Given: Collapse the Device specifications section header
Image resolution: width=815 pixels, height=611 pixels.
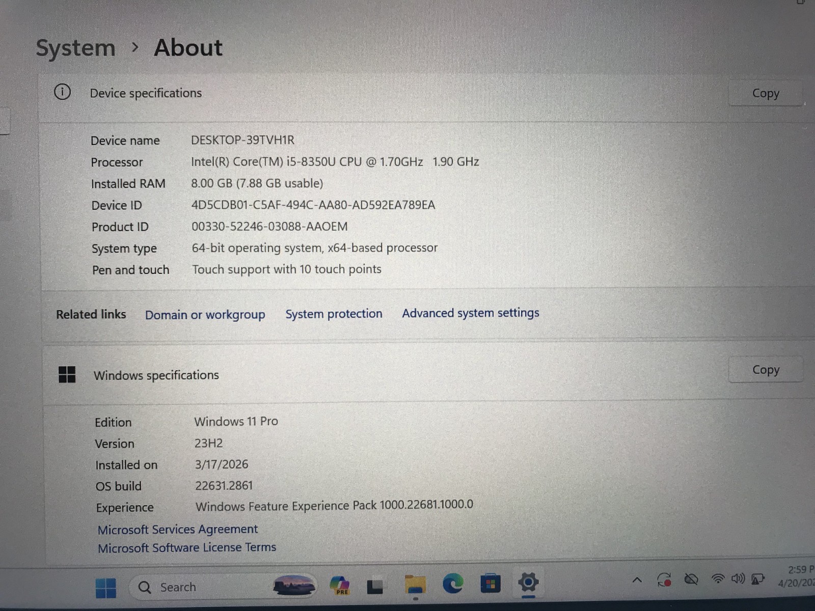Looking at the screenshot, I should 428,97.
